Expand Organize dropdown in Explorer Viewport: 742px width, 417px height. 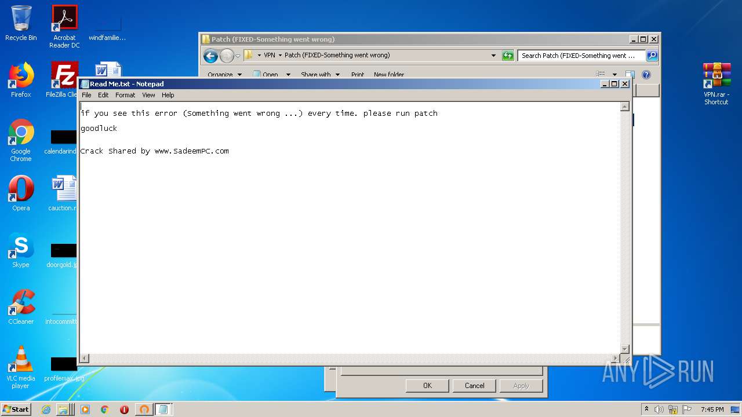click(x=225, y=75)
